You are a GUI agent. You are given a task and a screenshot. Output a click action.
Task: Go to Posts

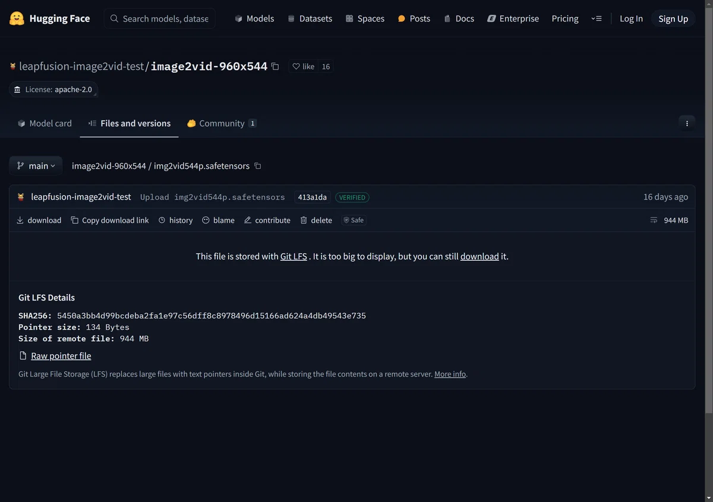[414, 18]
